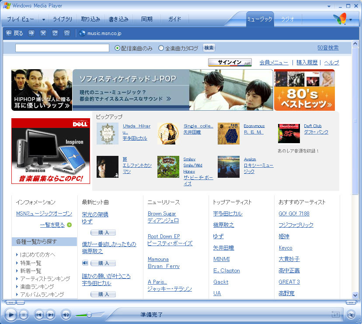Skip to the next track
This screenshot has width=362, height=324.
coord(51,314)
